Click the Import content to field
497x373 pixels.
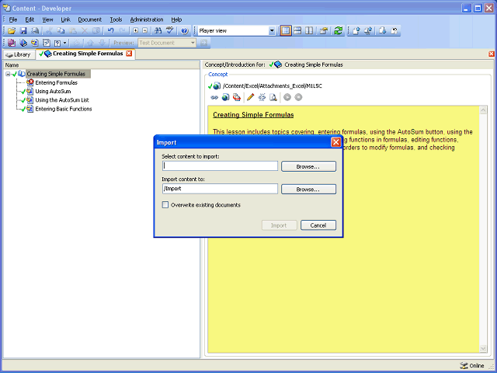point(220,189)
